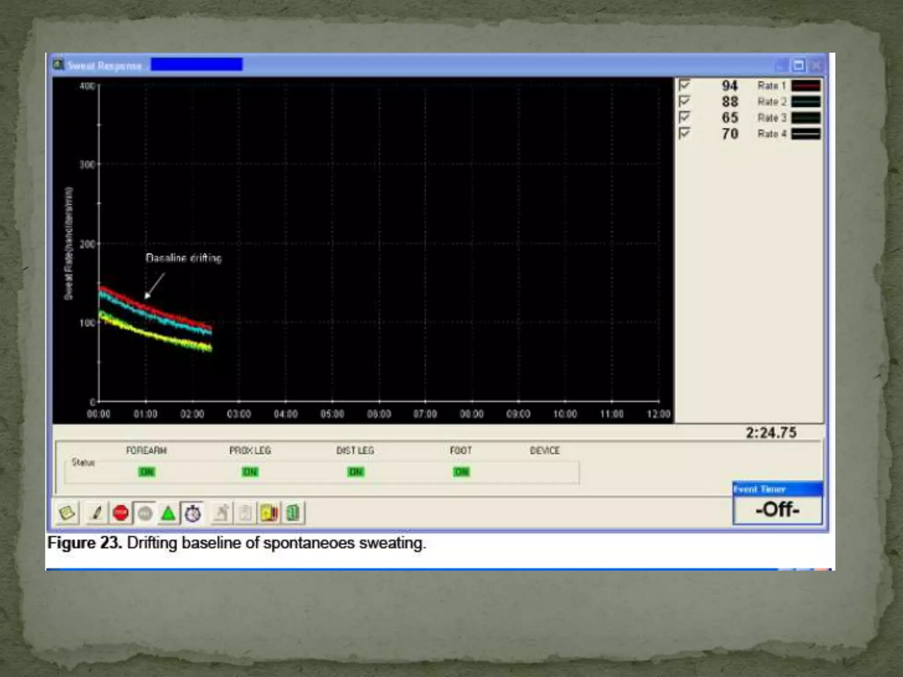The height and width of the screenshot is (677, 903).
Task: Click the green triangle start button
Action: tap(168, 513)
